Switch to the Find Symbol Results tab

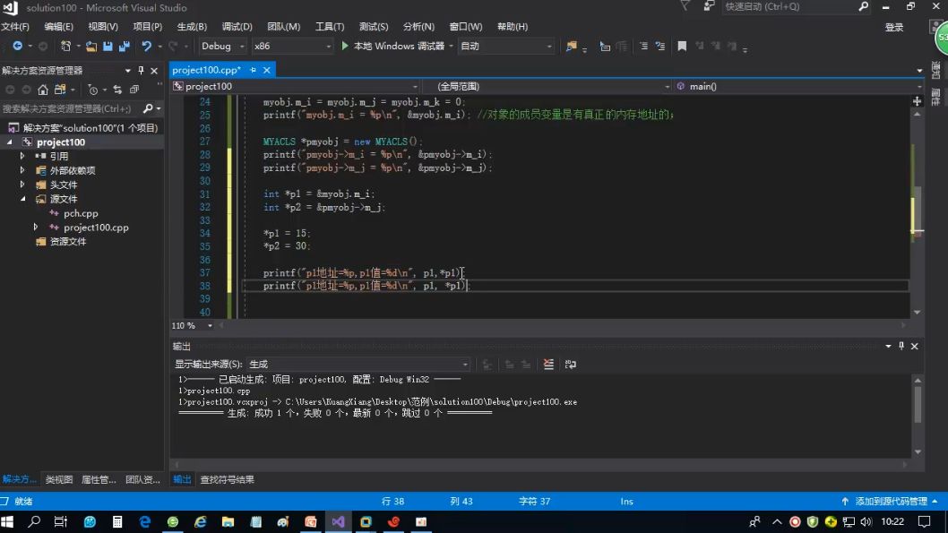228,480
